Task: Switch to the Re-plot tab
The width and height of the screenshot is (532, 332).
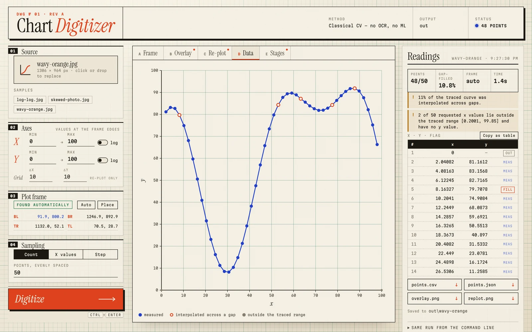Action: (x=215, y=53)
